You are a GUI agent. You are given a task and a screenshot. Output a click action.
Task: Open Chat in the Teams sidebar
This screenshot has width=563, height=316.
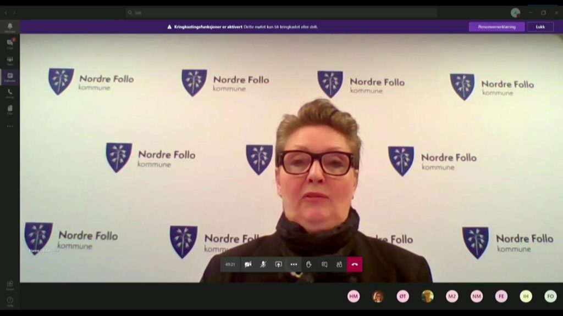click(10, 44)
